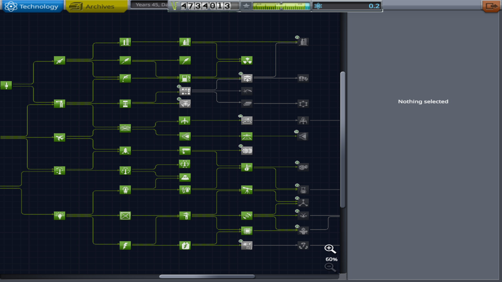The height and width of the screenshot is (282, 502).
Task: Select the grey recycling arrows node
Action: click(303, 245)
